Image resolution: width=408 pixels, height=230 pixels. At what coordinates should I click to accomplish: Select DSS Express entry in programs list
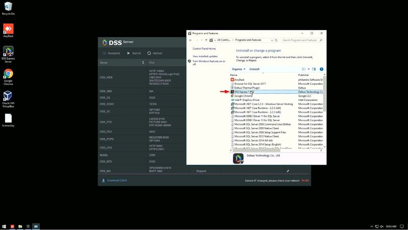click(x=276, y=92)
